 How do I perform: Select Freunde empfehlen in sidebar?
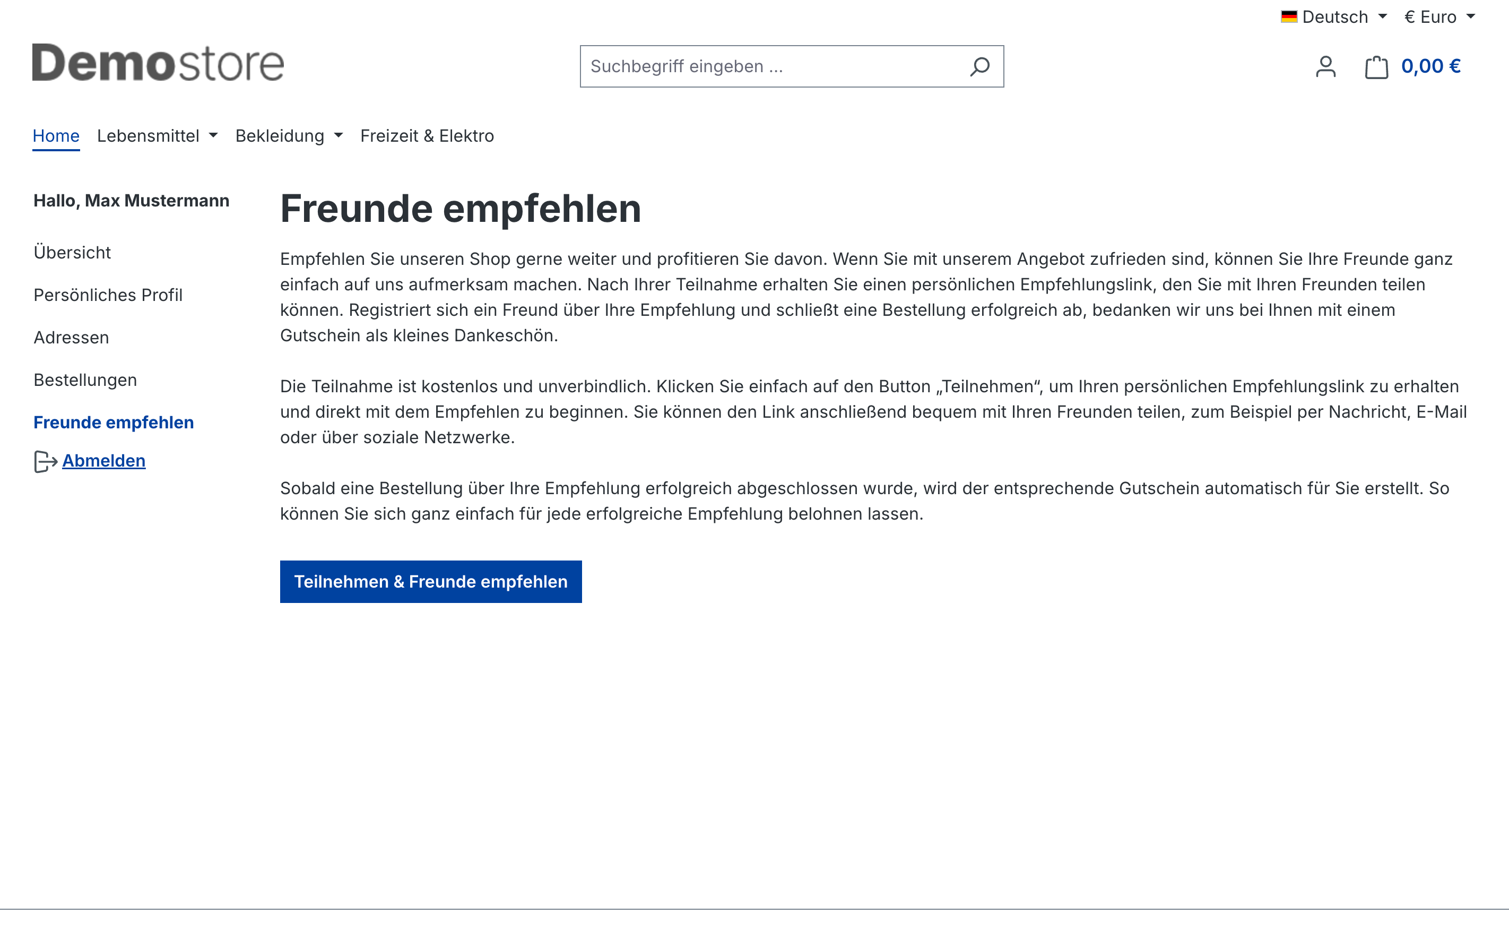pos(113,423)
